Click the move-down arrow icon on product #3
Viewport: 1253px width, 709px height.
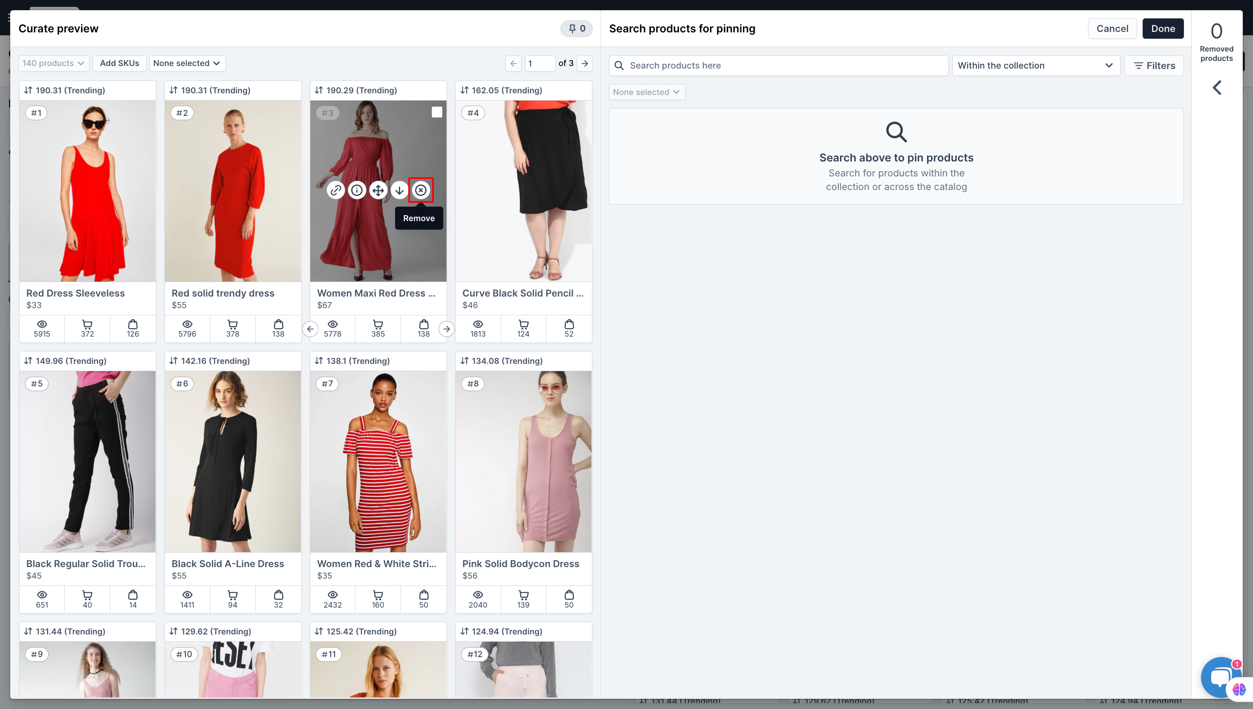coord(399,190)
